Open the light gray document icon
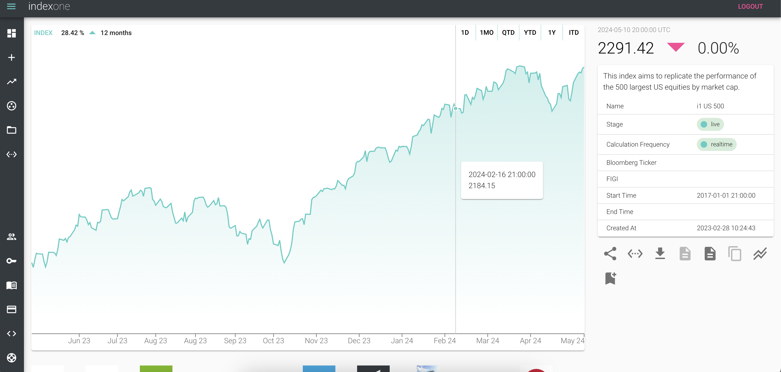This screenshot has height=372, width=781. point(685,253)
